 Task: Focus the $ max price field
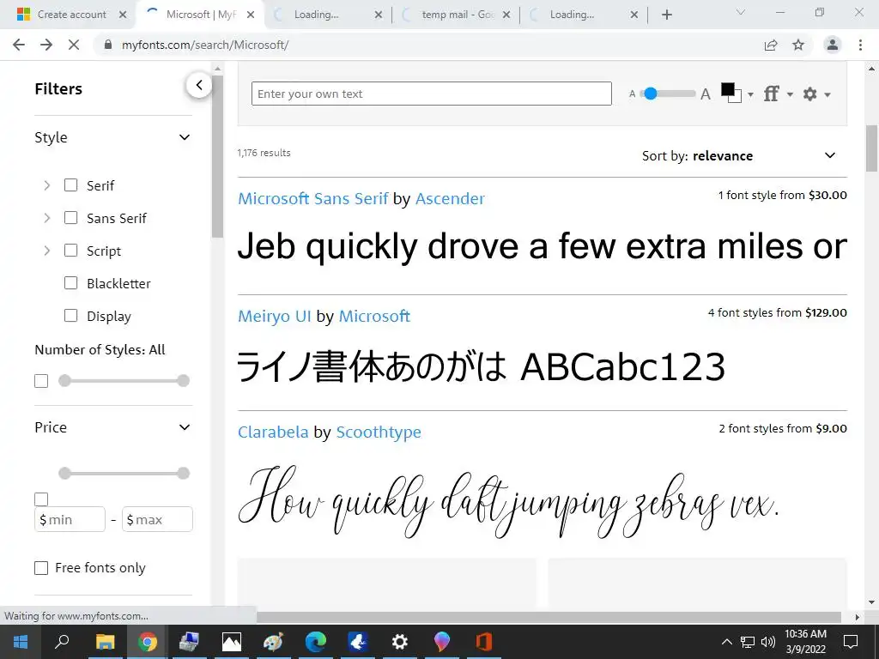pyautogui.click(x=157, y=519)
